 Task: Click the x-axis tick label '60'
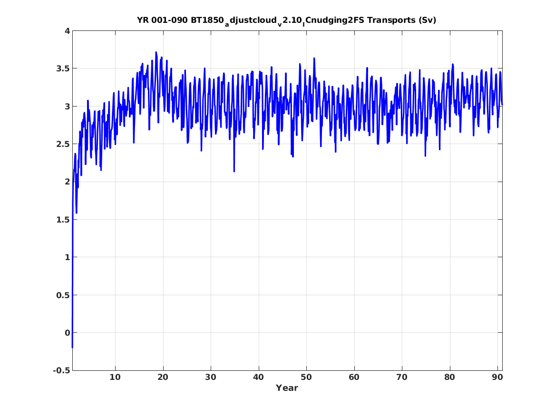click(354, 377)
